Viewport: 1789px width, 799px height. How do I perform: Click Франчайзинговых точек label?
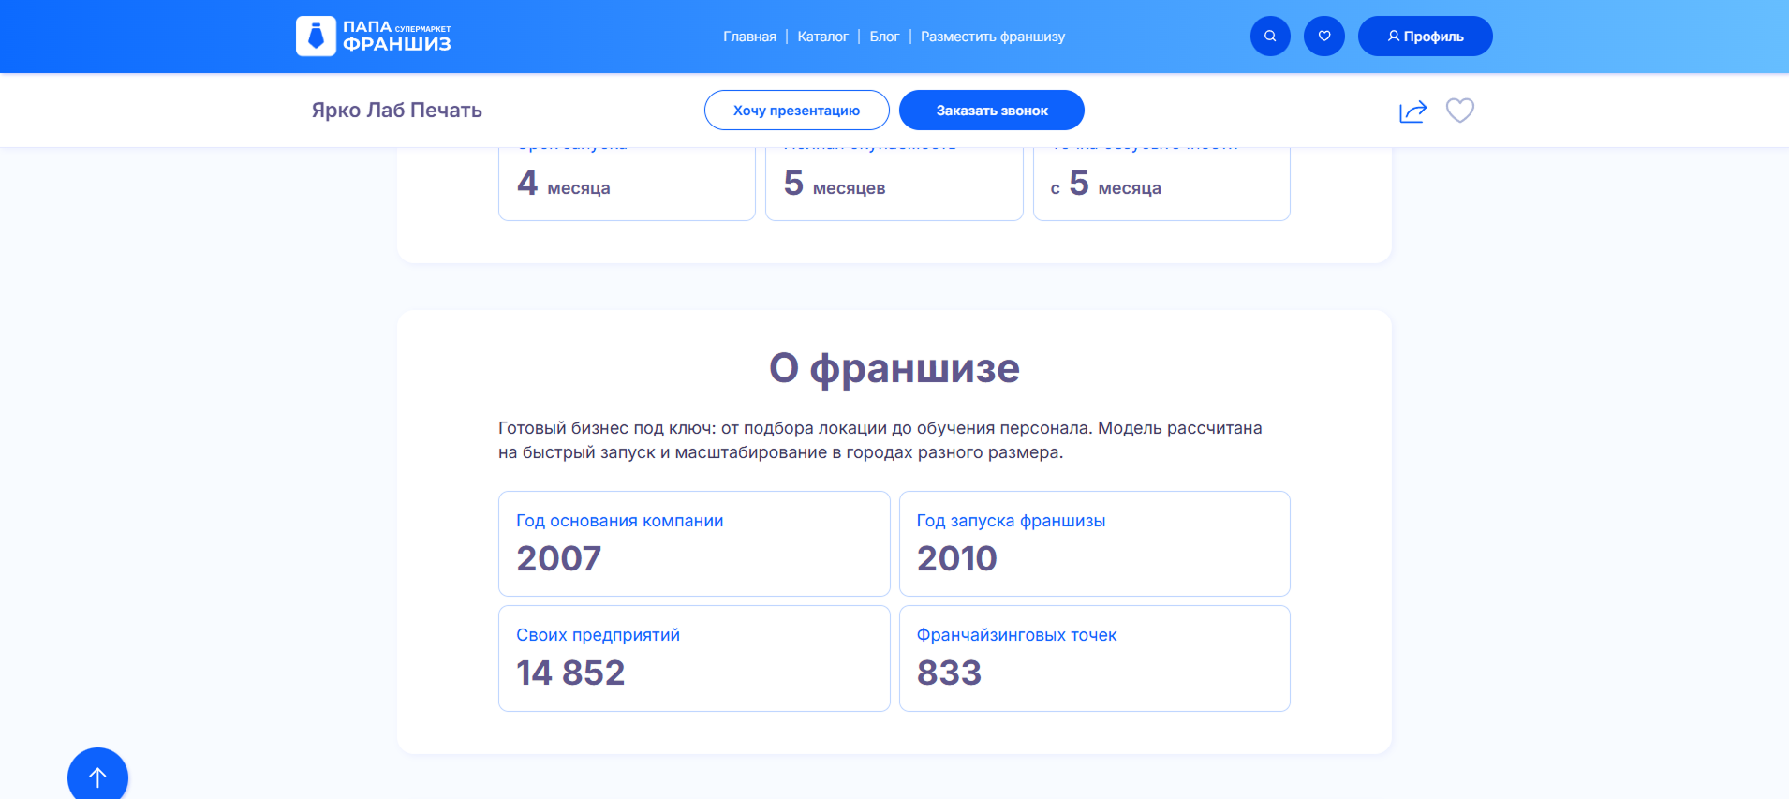pyautogui.click(x=1016, y=635)
